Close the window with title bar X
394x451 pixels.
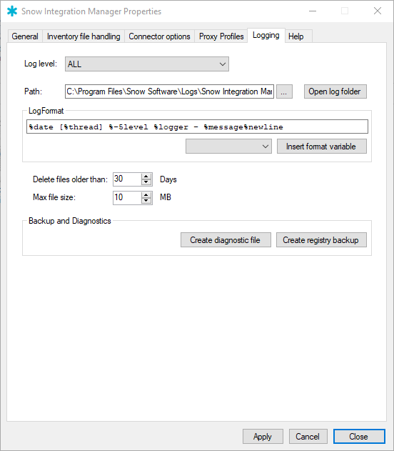point(378,11)
